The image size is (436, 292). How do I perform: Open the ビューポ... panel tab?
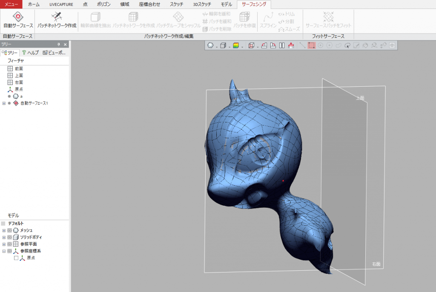point(54,52)
